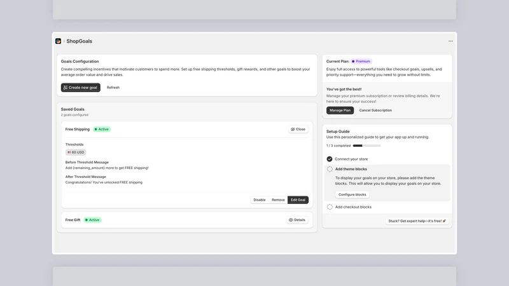
Task: Click the ShopGoals app logo icon
Action: click(58, 41)
